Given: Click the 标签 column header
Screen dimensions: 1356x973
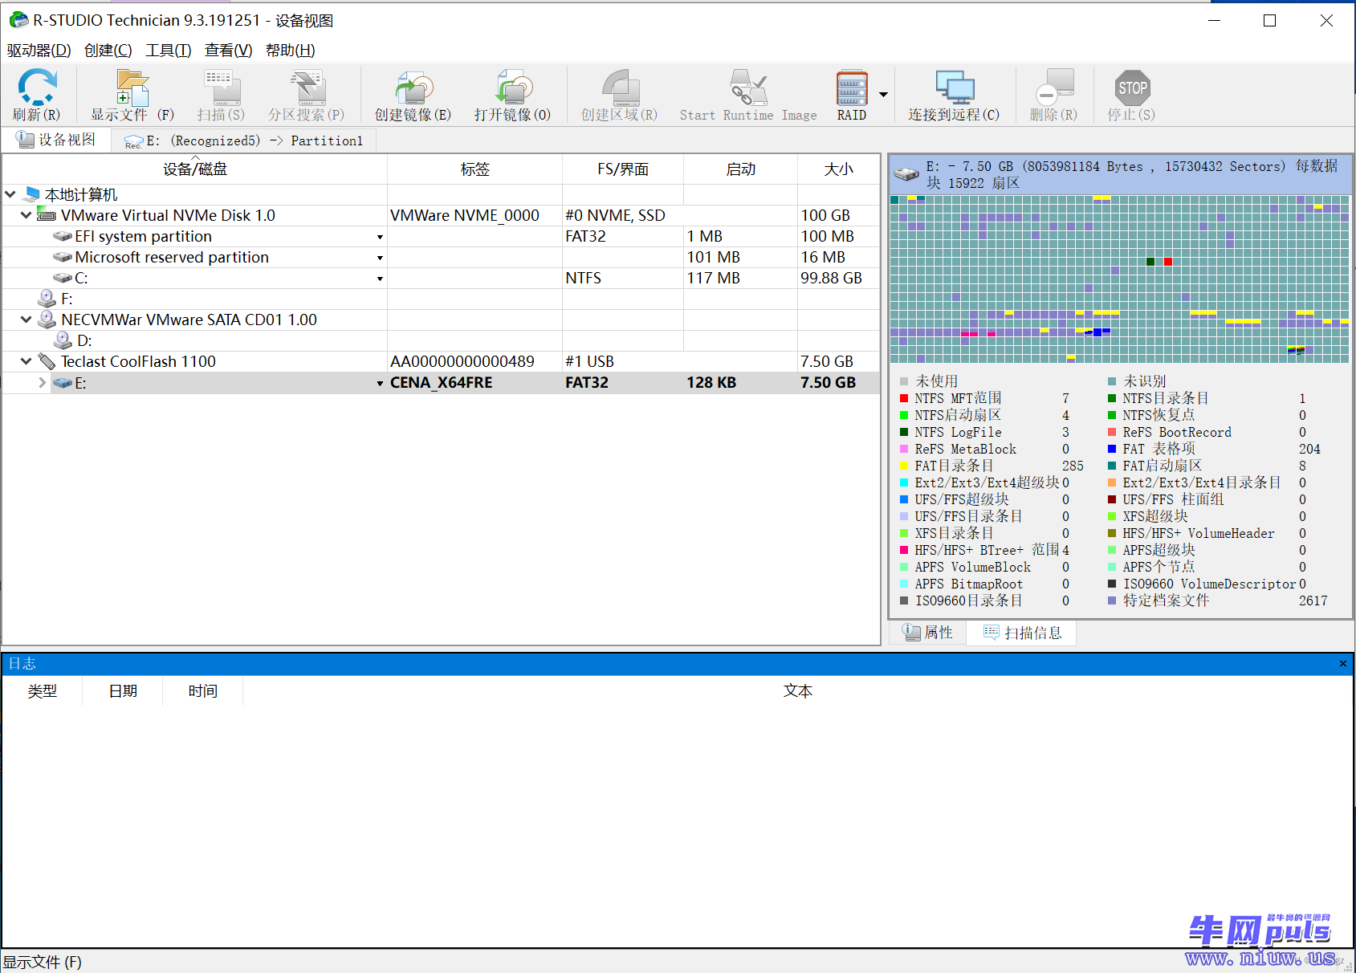Looking at the screenshot, I should click(474, 169).
